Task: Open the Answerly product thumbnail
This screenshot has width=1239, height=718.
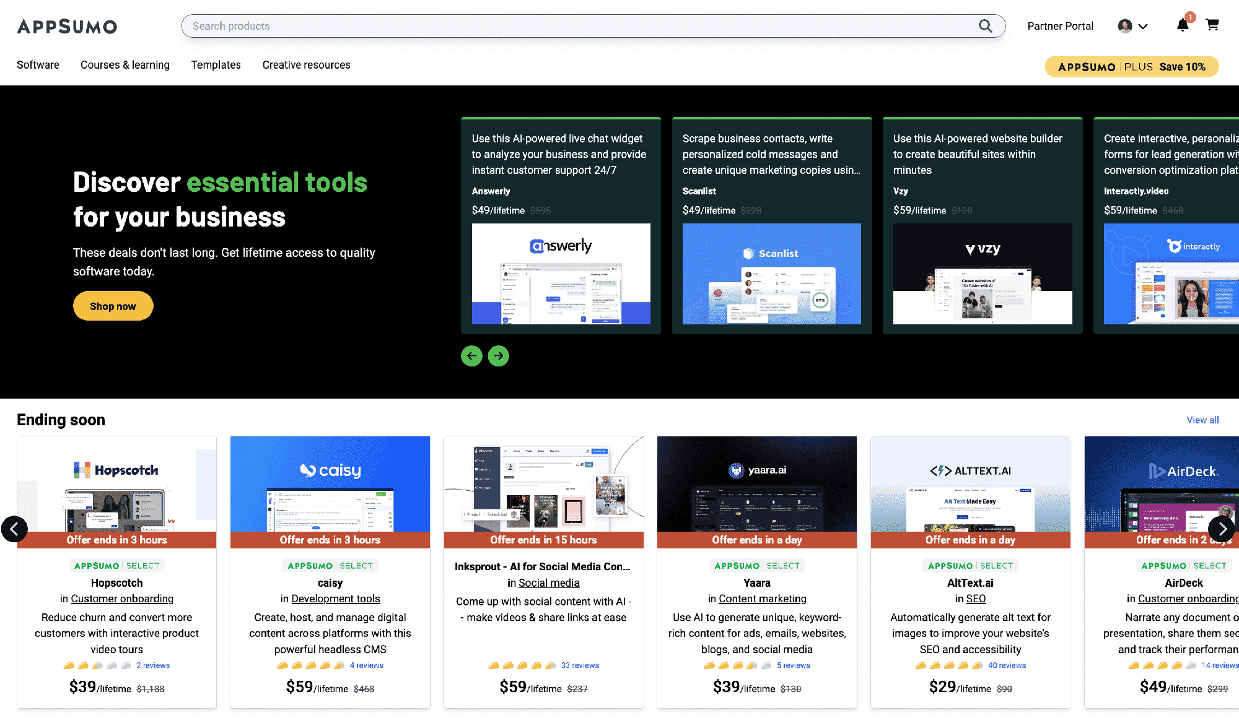Action: (561, 274)
